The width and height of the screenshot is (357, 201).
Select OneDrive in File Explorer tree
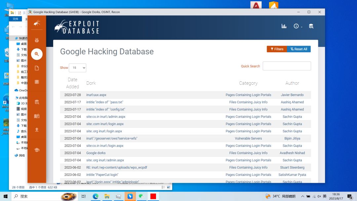click(x=21, y=90)
